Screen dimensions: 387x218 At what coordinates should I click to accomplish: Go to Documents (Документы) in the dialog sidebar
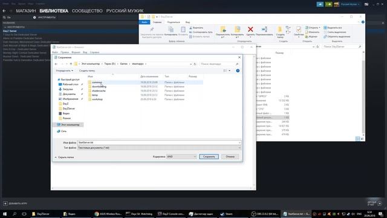click(x=69, y=94)
